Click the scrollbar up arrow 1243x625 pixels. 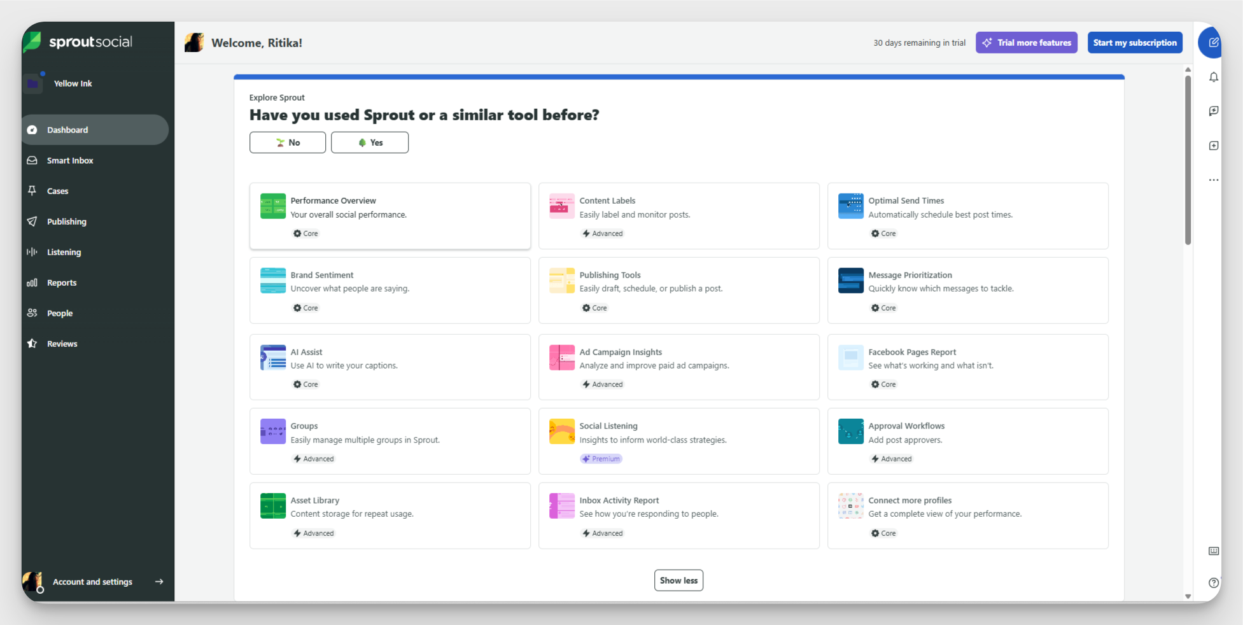click(1188, 69)
